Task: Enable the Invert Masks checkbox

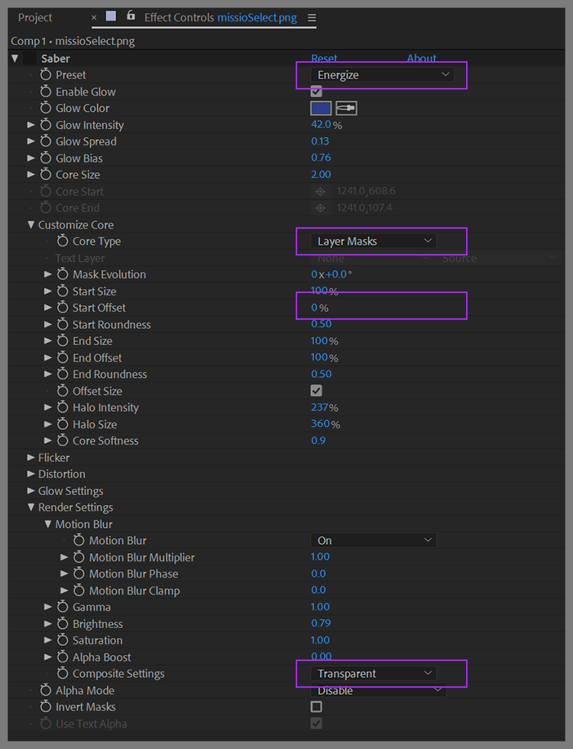Action: pos(316,706)
